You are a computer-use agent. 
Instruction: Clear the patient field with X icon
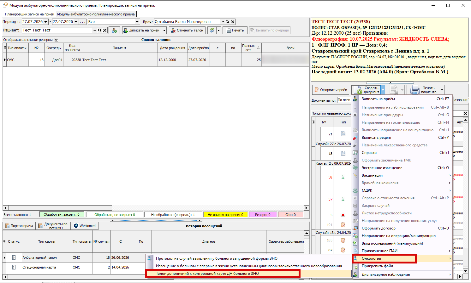pyautogui.click(x=105, y=30)
